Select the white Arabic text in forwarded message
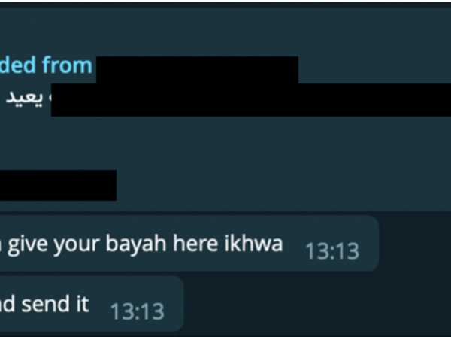The height and width of the screenshot is (337, 451). pyautogui.click(x=25, y=98)
